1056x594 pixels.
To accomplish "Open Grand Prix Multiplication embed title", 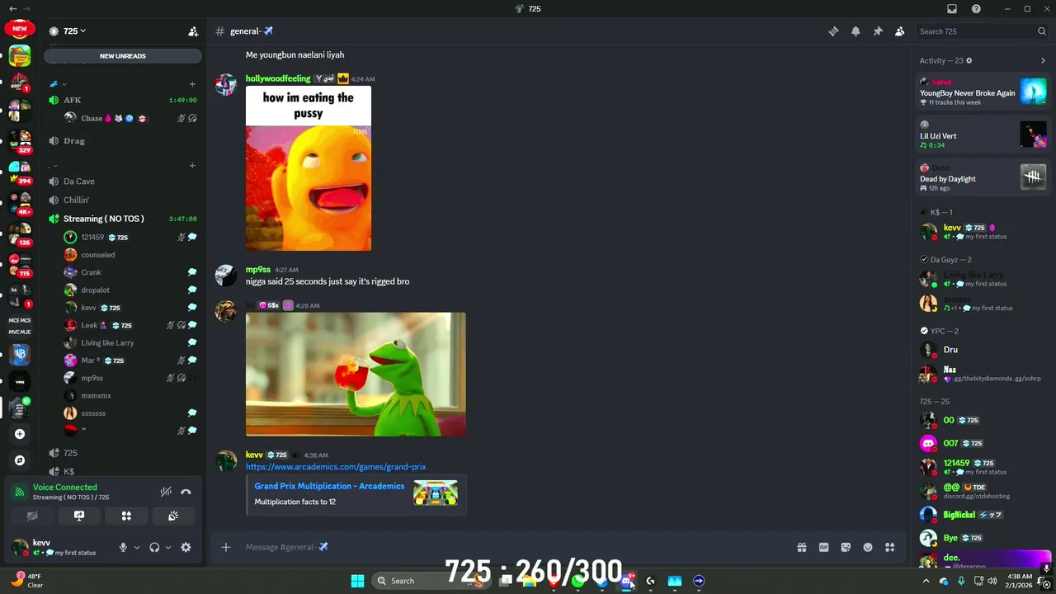I will pyautogui.click(x=329, y=486).
